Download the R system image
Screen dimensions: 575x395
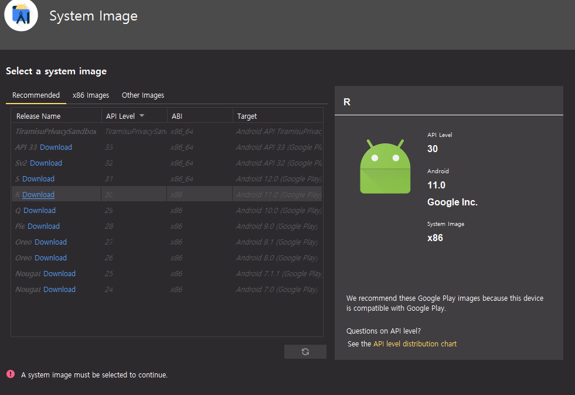pyautogui.click(x=38, y=194)
